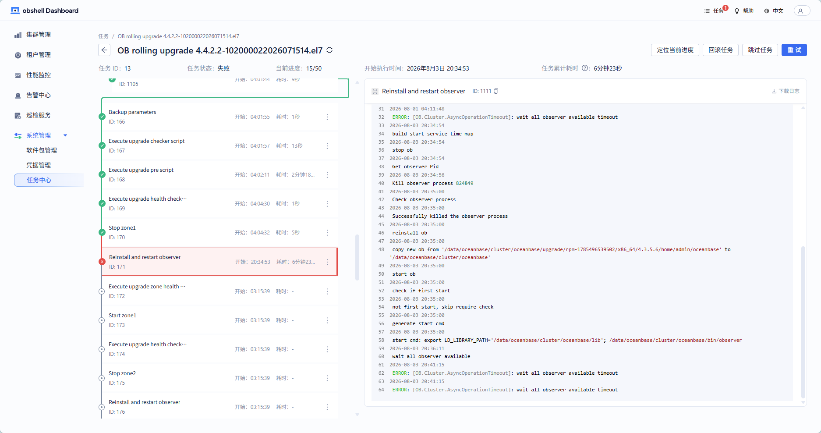Open the 任务 task list in the header
The width and height of the screenshot is (821, 433).
click(714, 11)
